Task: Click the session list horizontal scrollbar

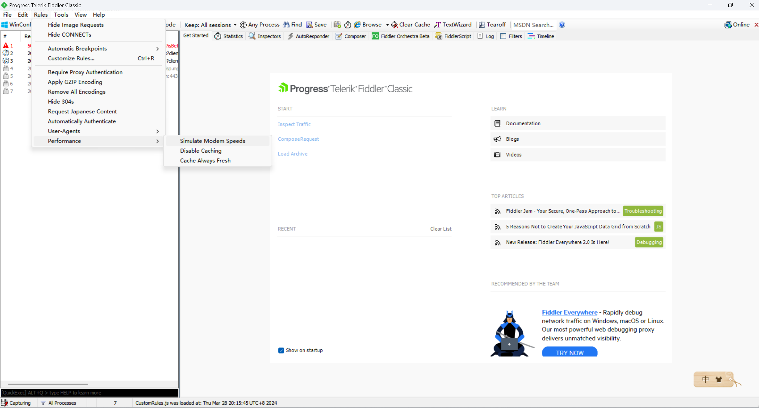Action: 48,384
